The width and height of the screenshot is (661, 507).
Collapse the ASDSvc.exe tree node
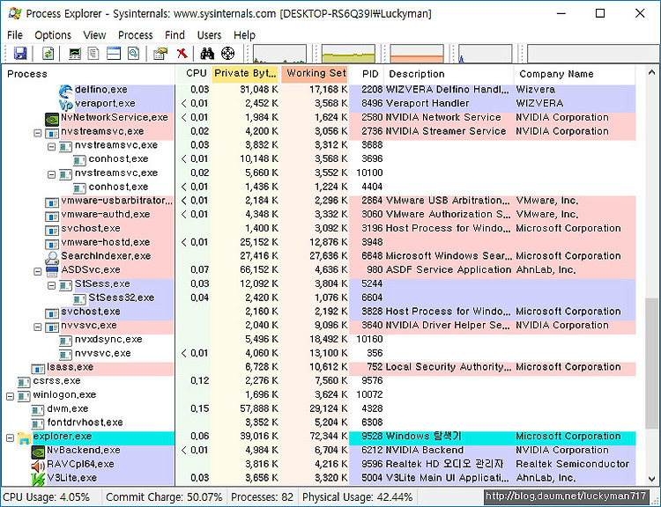(38, 272)
